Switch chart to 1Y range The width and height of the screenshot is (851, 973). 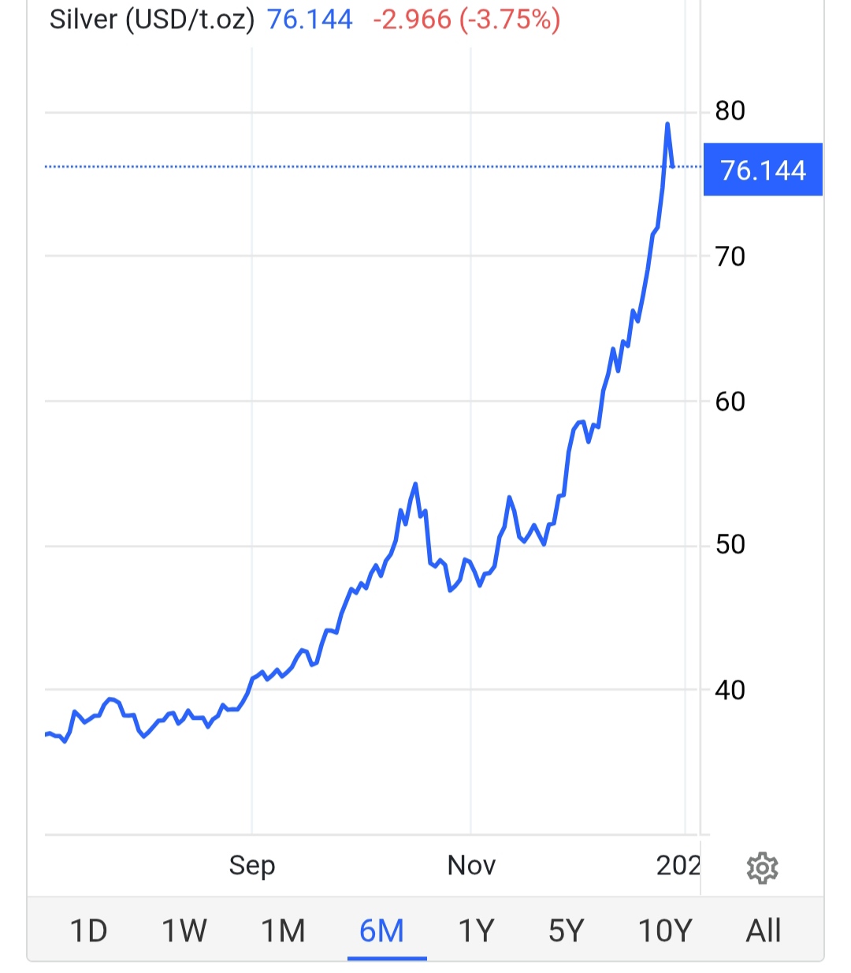click(x=476, y=931)
